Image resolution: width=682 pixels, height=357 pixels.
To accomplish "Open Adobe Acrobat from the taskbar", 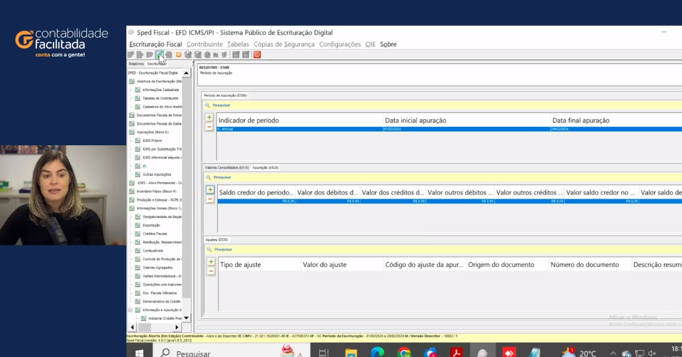I will [x=457, y=353].
